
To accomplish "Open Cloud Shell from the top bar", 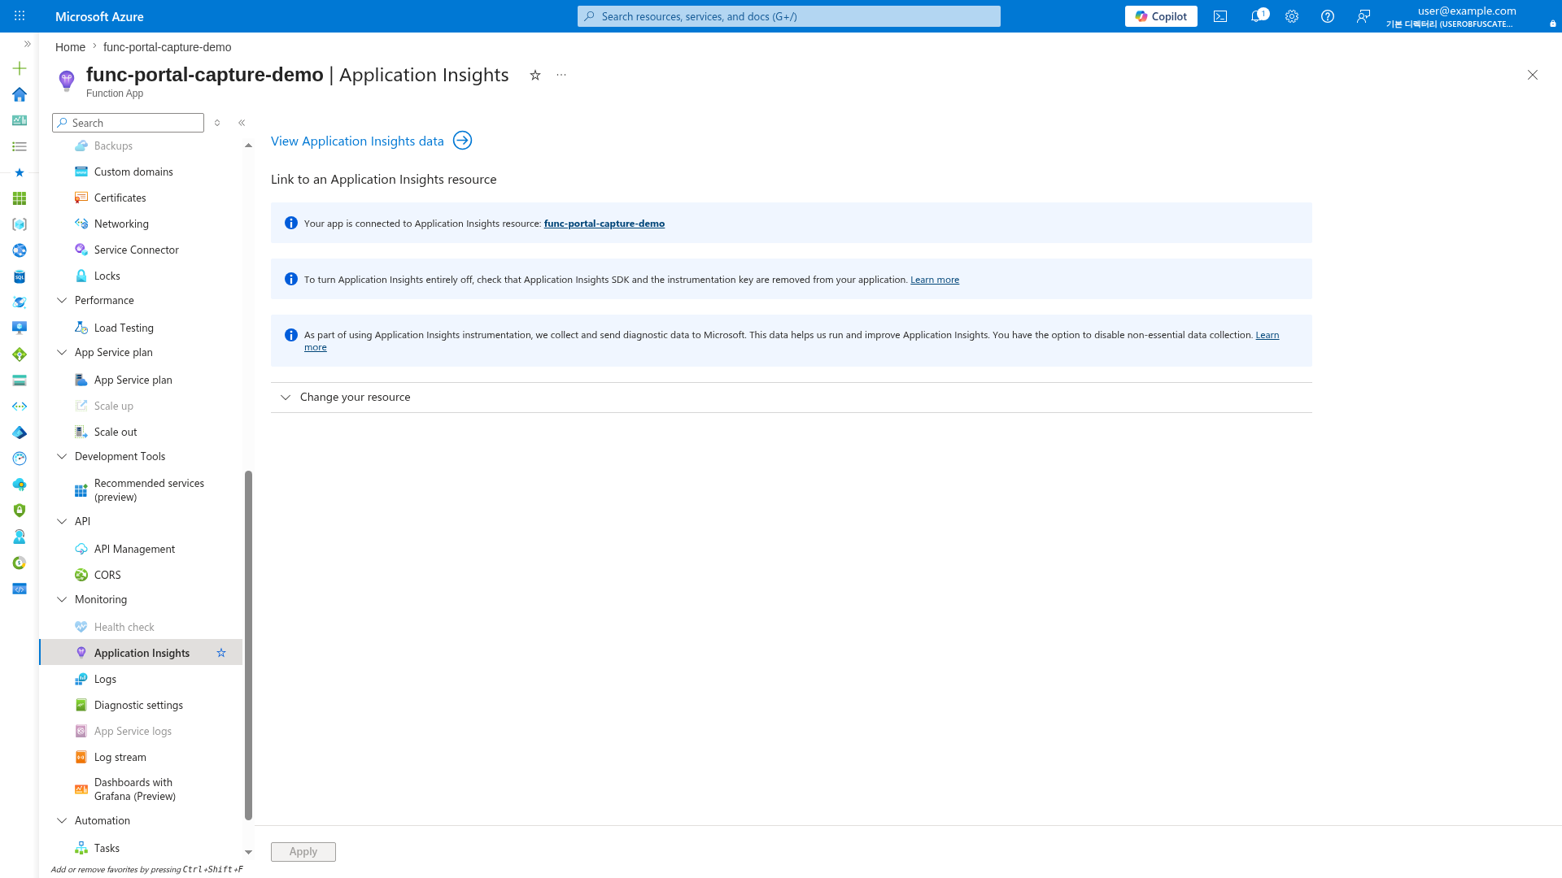I will [1220, 16].
